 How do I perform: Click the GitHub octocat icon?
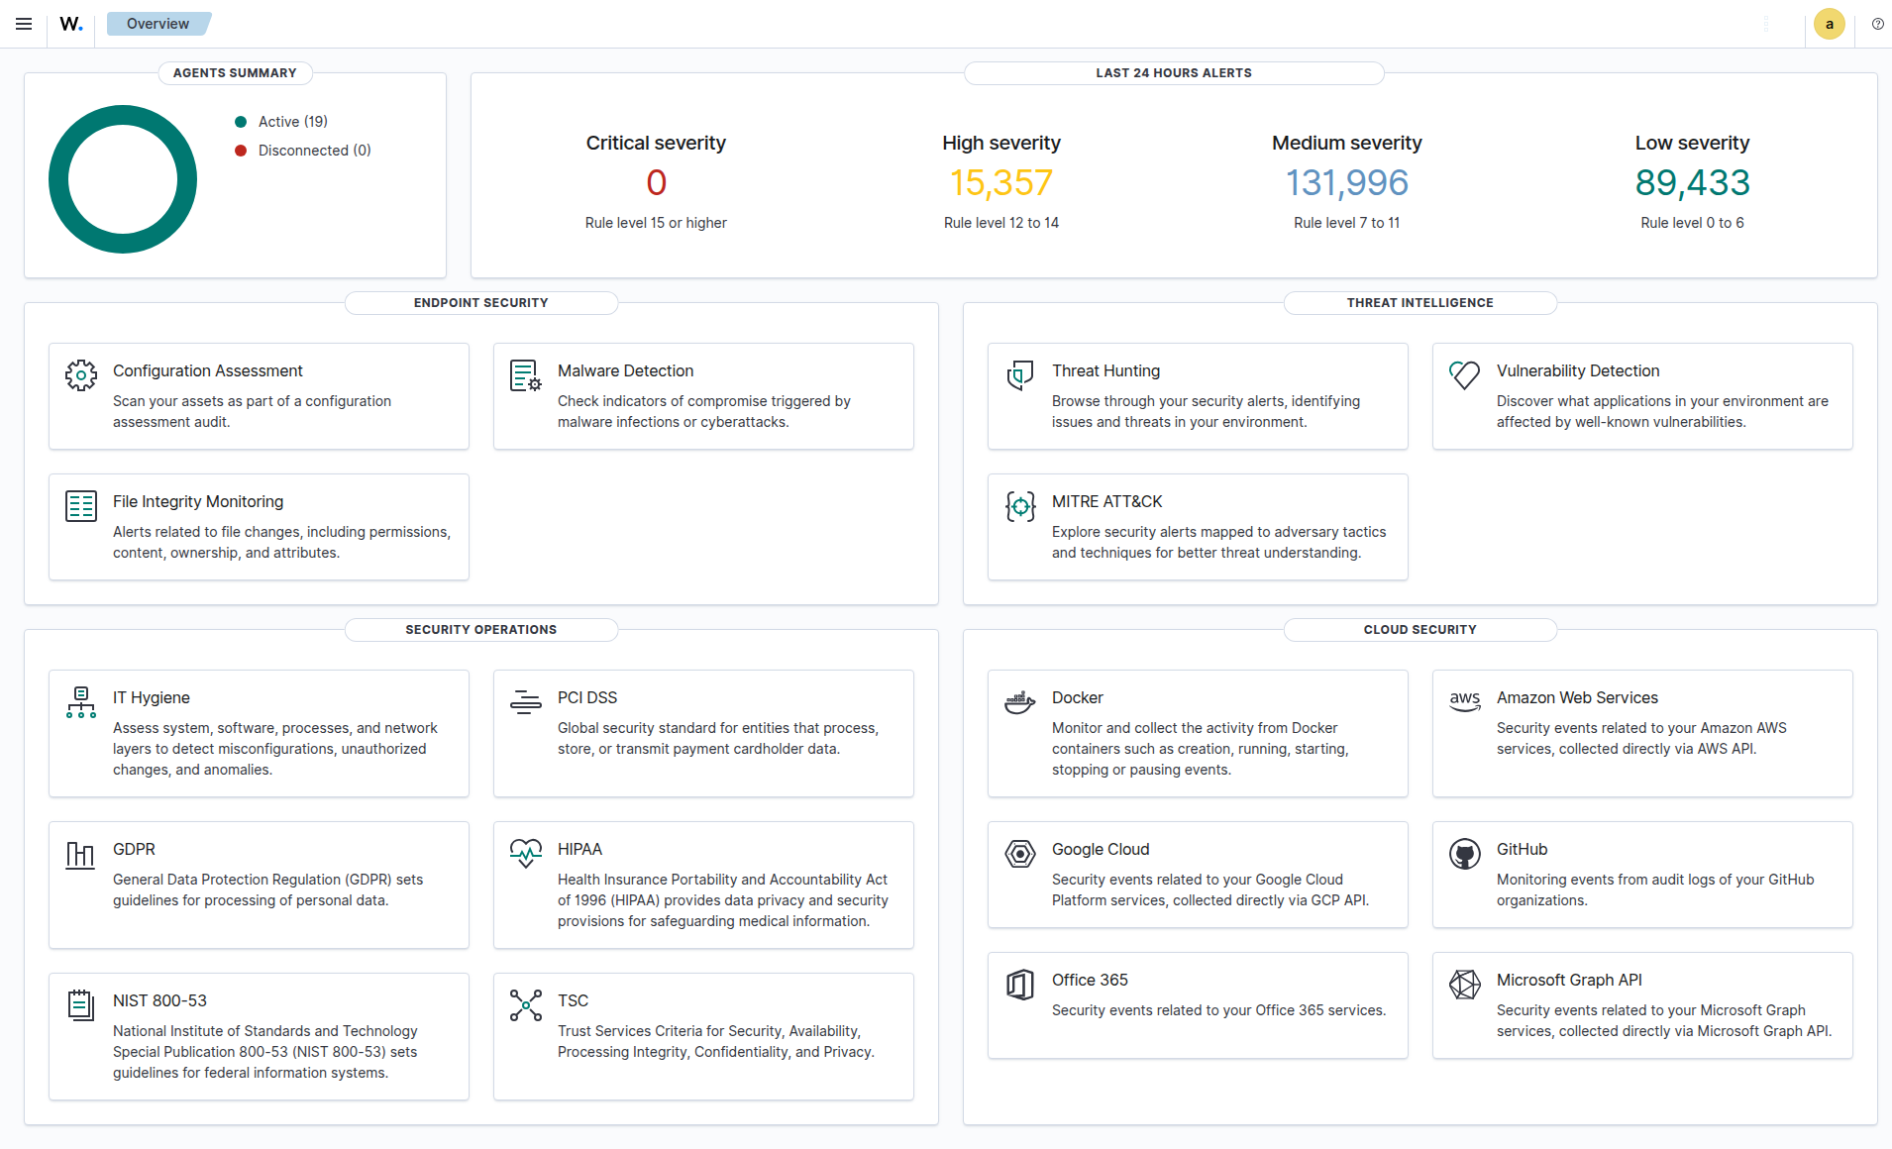tap(1464, 854)
